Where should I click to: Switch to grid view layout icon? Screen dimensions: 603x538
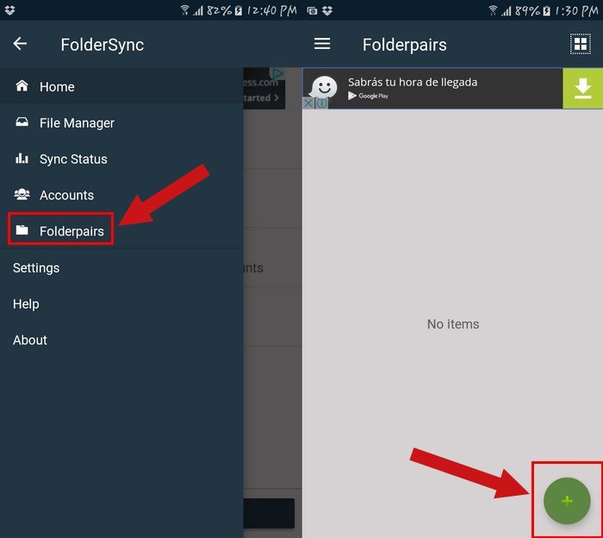tap(580, 44)
